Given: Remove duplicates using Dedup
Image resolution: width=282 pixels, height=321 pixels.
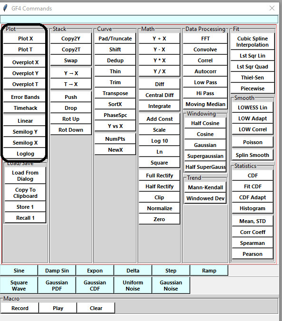Looking at the screenshot, I should (115, 60).
